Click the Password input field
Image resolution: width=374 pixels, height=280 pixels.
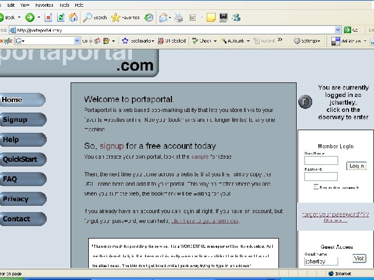[x=321, y=177]
